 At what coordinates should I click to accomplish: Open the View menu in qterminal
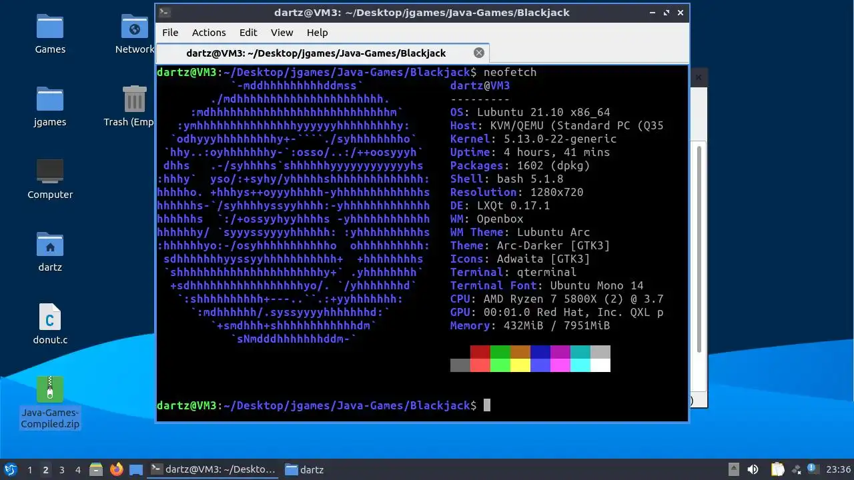click(x=282, y=32)
